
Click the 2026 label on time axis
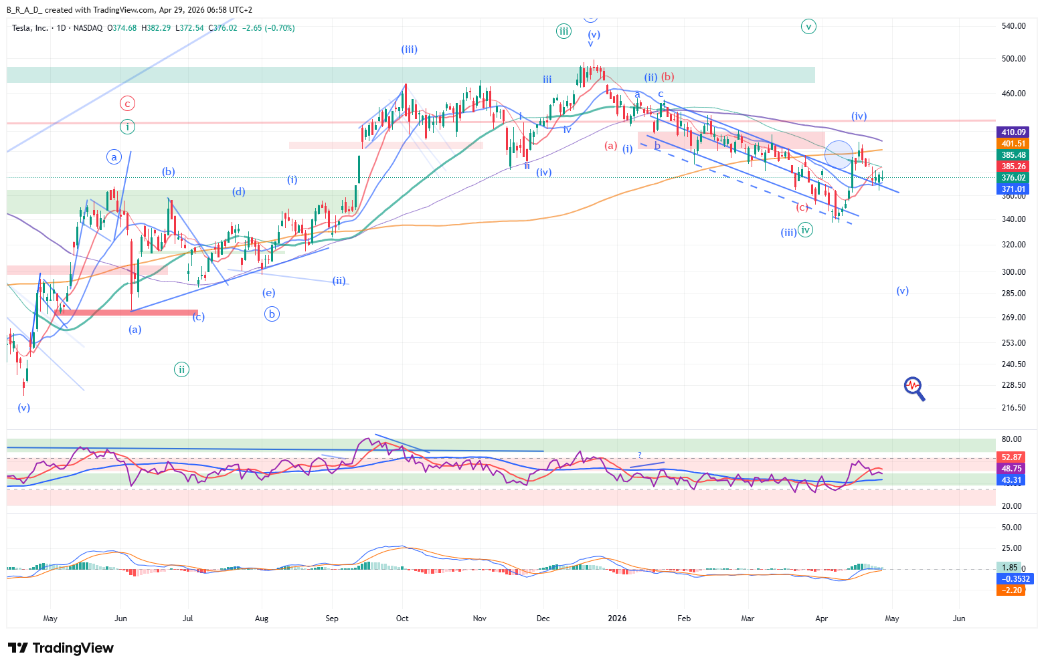tap(617, 619)
